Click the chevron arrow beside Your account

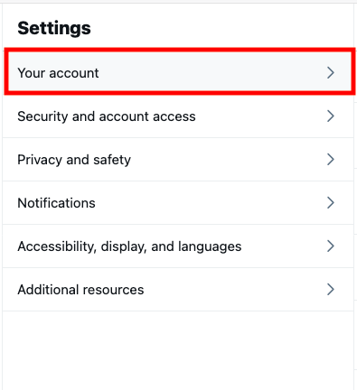(x=331, y=73)
